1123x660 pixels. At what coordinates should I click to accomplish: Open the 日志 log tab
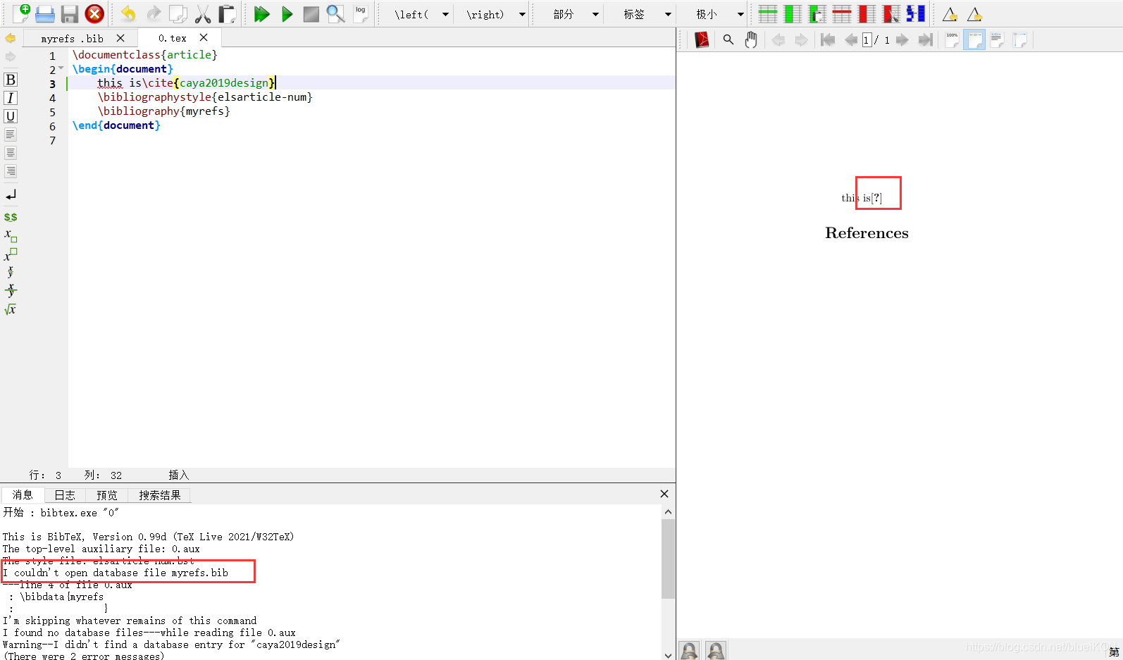tap(65, 495)
